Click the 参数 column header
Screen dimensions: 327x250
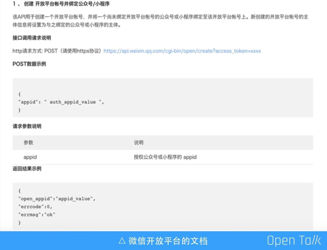pyautogui.click(x=28, y=143)
